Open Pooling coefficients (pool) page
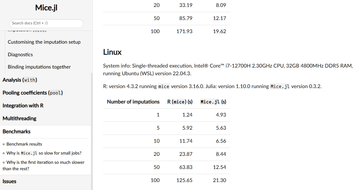360x190 pixels. [33, 93]
